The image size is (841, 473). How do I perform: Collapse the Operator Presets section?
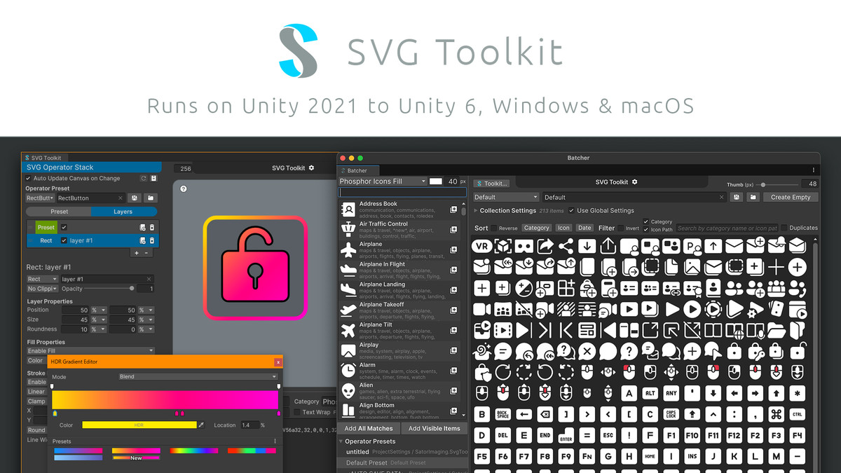[x=341, y=441]
